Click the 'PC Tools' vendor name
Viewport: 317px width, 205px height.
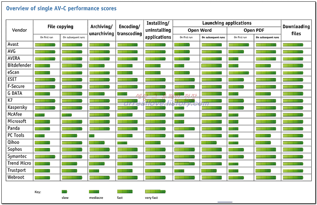pos(16,135)
